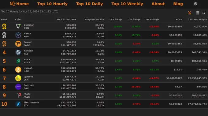
Task: Open the PLEX coin name
Action: coord(27,95)
